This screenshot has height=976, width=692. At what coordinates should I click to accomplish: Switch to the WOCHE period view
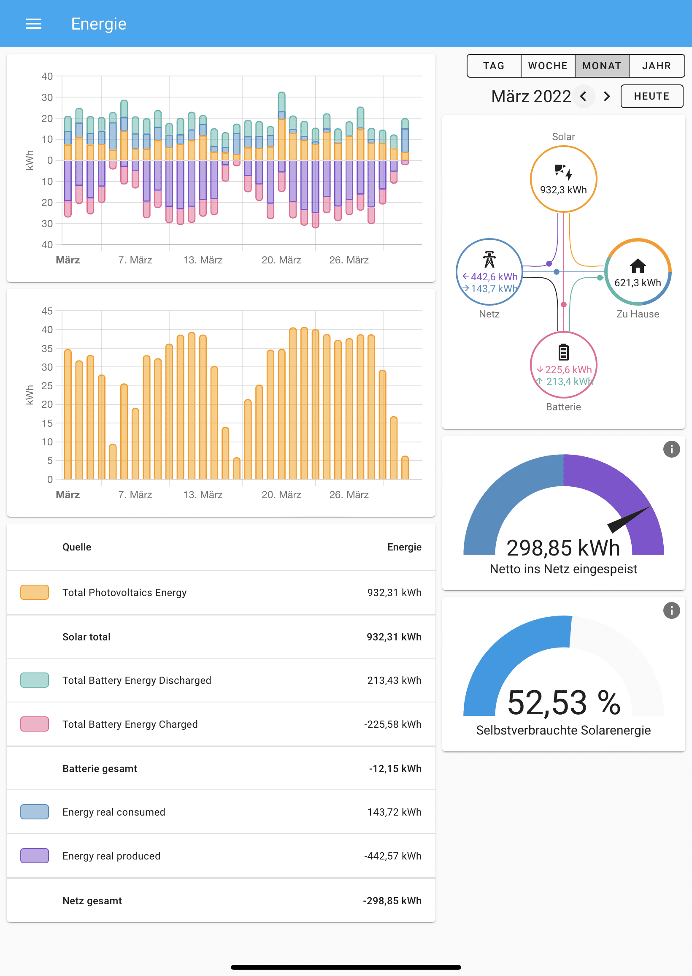(x=548, y=65)
